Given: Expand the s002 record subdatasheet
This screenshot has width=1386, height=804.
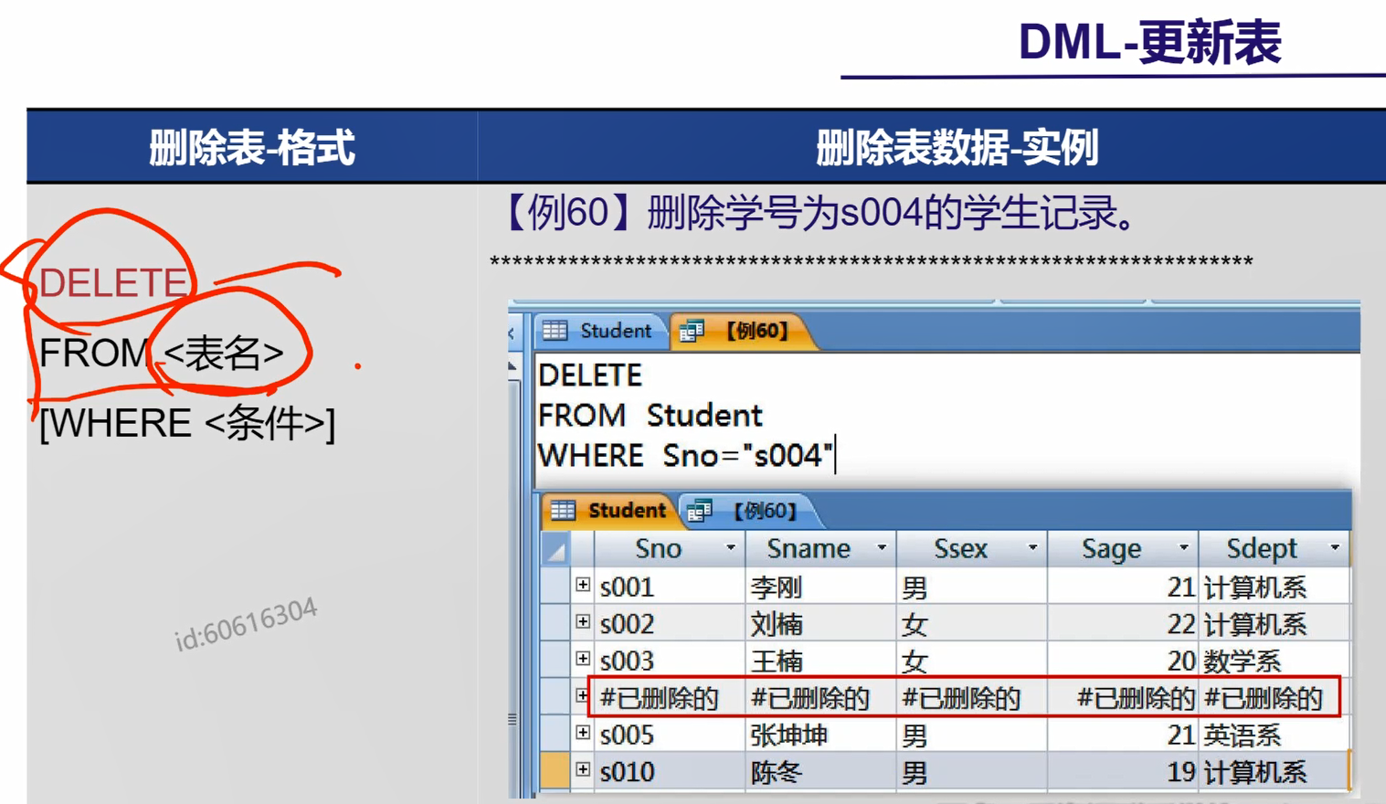Looking at the screenshot, I should click(x=583, y=622).
